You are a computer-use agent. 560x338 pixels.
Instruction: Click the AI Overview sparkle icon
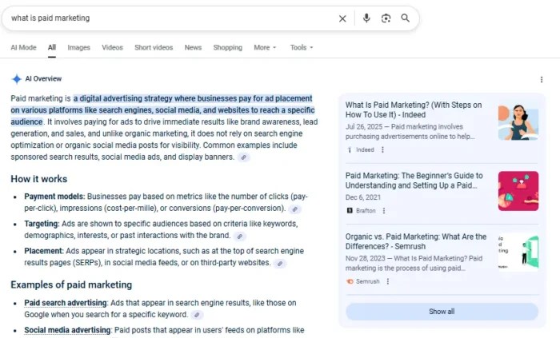[x=17, y=79]
